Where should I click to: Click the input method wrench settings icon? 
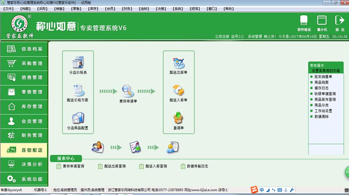pos(292,190)
